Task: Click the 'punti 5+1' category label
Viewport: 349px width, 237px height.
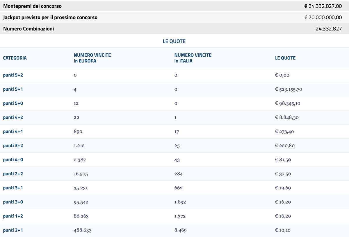Action: [13, 89]
